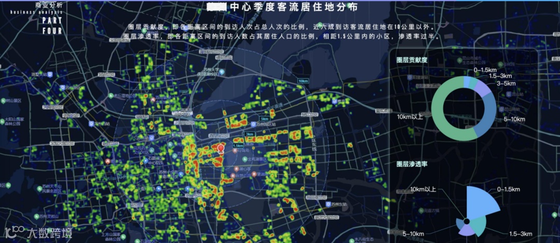This screenshot has width=560, height=243.
Task: Click the '0-1.5km' label of rose chart
Action: click(509, 189)
